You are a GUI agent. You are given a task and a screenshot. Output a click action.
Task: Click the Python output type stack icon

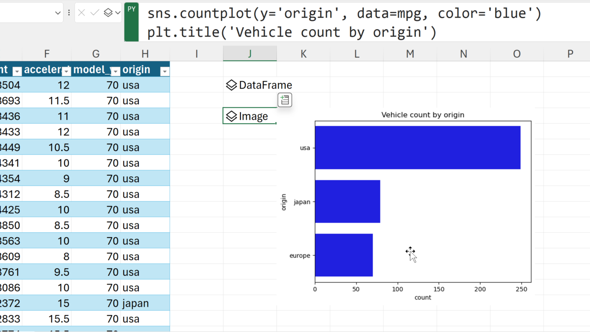[108, 13]
